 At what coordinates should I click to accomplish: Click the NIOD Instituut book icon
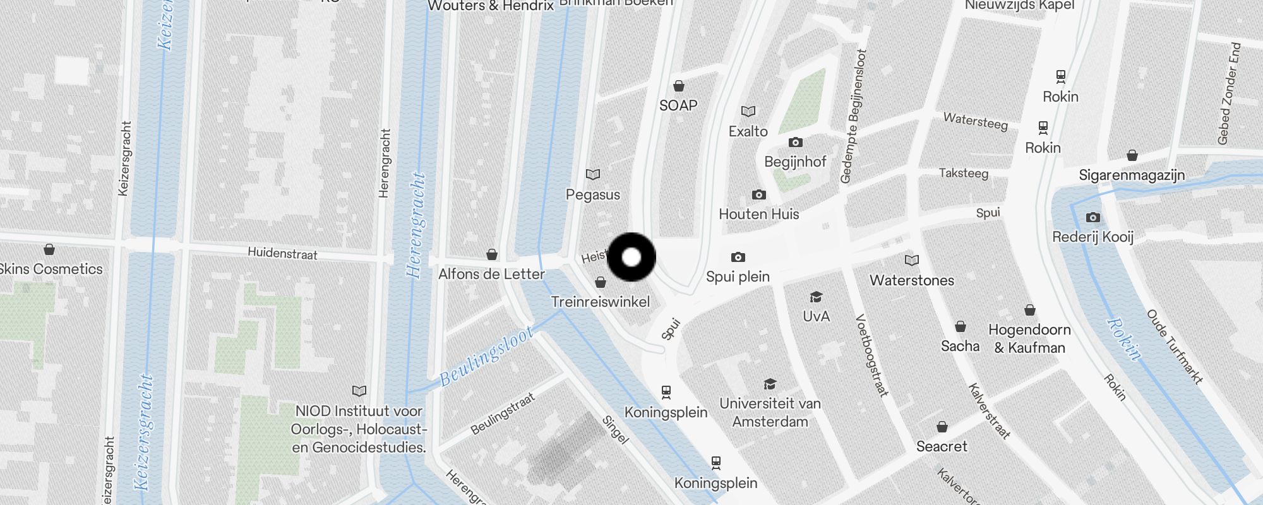pos(359,391)
